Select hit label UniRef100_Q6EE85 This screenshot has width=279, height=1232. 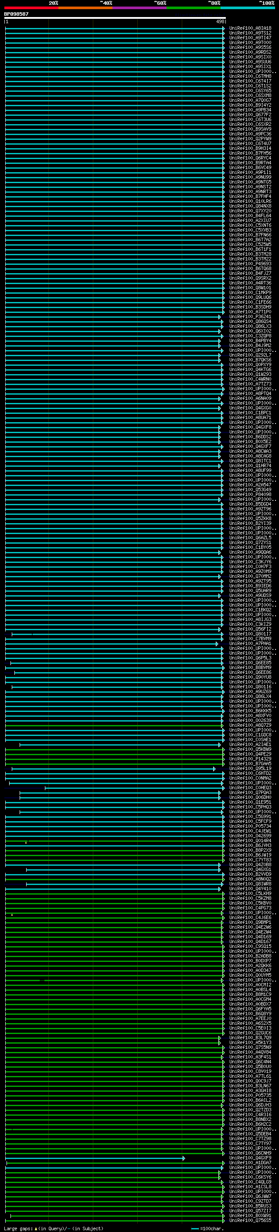[250, 663]
